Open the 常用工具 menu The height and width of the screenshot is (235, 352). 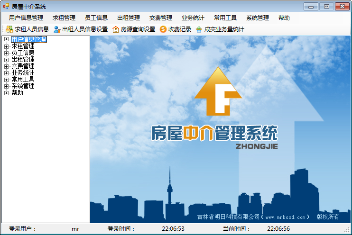(225, 18)
